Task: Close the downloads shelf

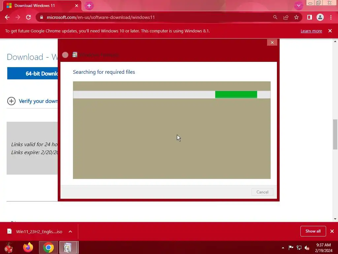Action: 332,231
